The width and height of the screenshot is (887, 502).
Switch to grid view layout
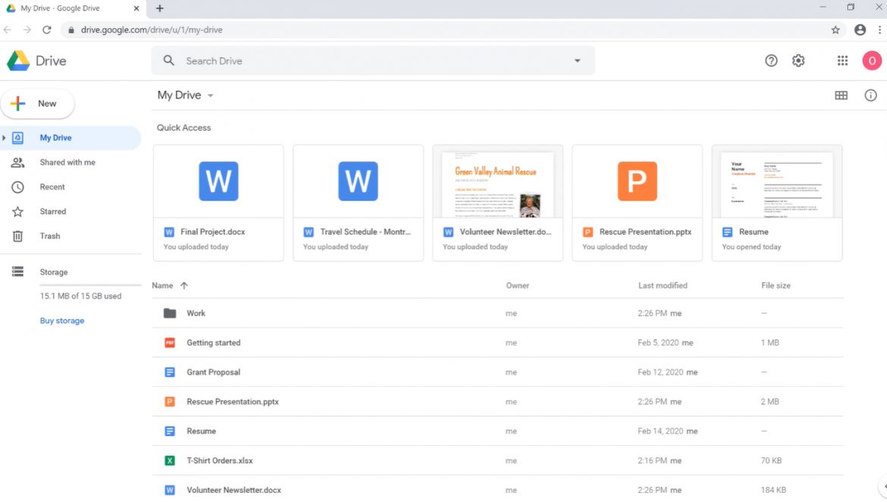[x=842, y=95]
